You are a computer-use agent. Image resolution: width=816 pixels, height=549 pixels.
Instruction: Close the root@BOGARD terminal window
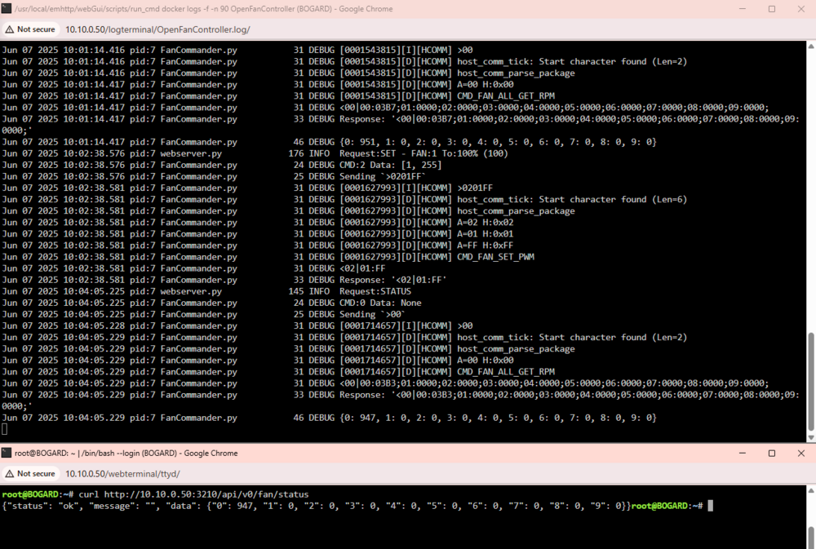coord(801,454)
